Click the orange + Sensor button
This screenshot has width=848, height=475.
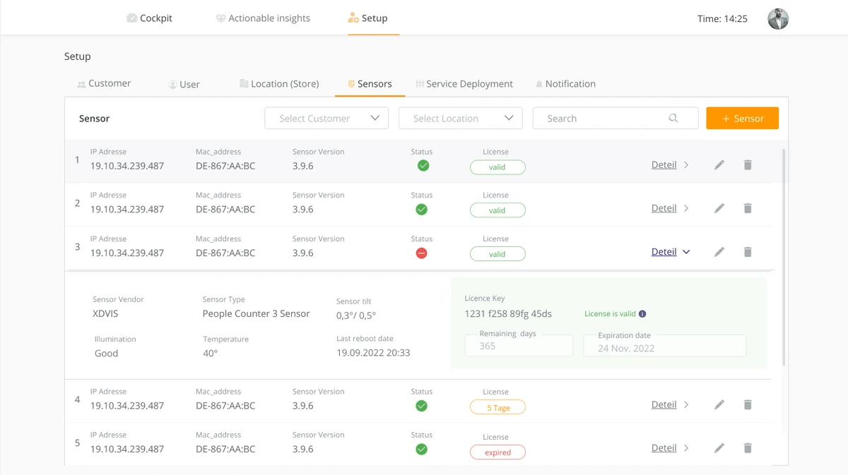742,119
